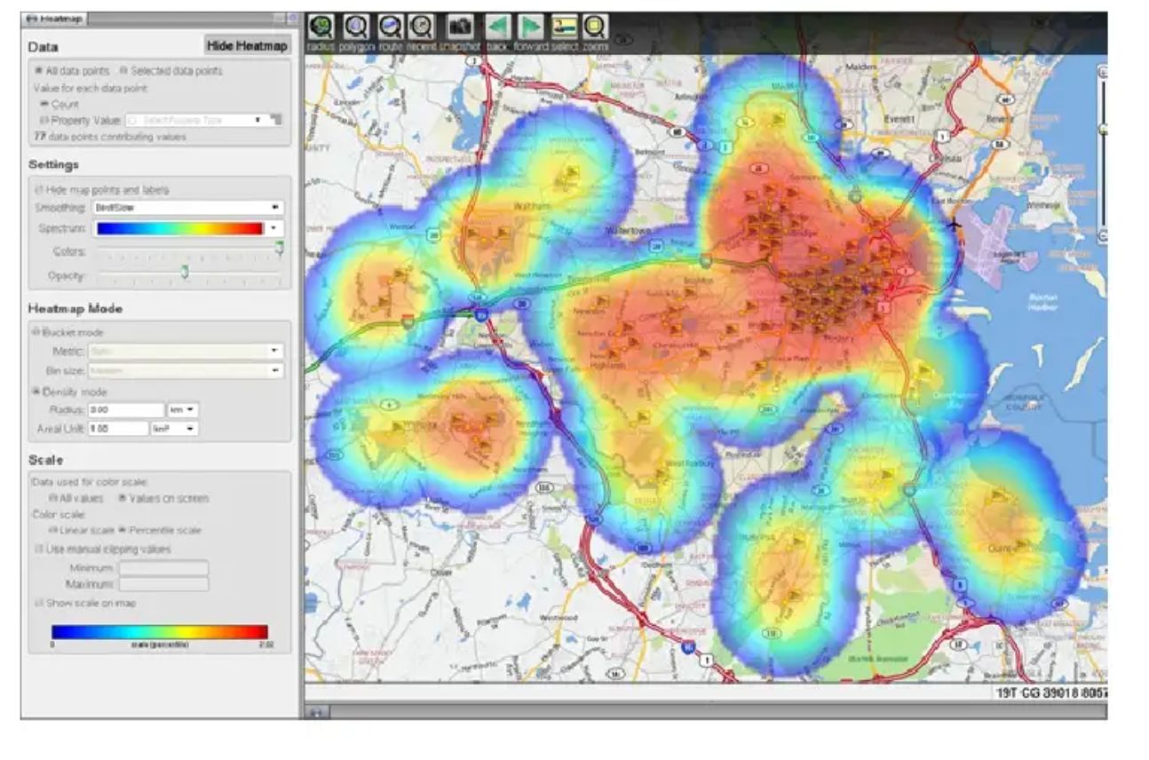
Task: Click the Radius value input field
Action: click(126, 410)
